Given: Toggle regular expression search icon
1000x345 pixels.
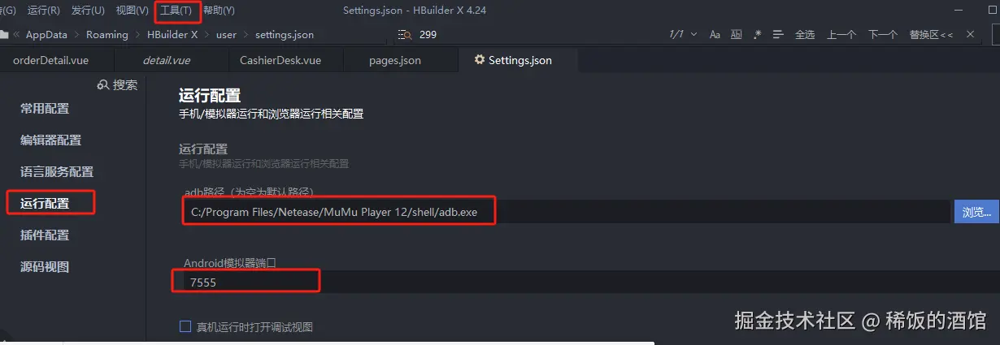Looking at the screenshot, I should [x=757, y=35].
